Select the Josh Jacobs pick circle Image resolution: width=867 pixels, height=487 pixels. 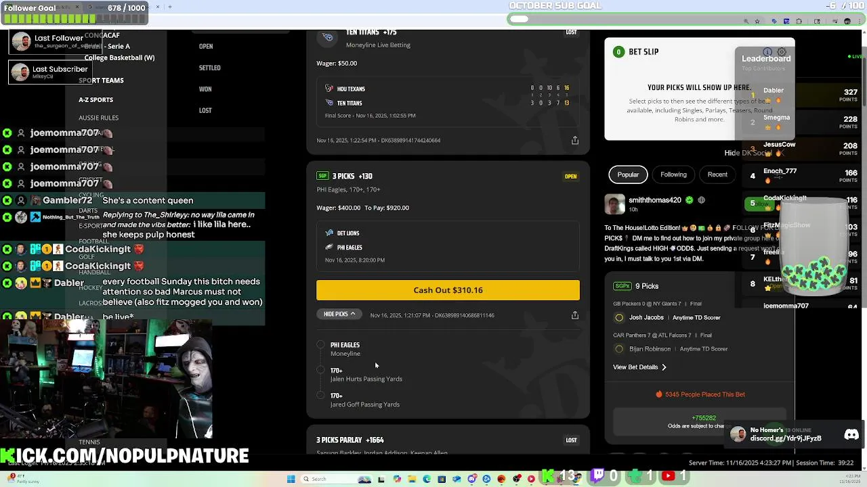(619, 317)
